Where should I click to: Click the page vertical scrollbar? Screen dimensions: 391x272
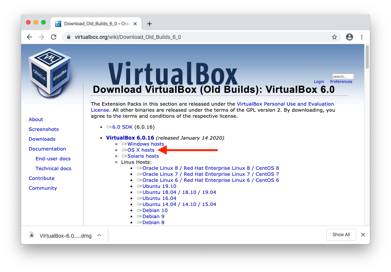[367, 57]
